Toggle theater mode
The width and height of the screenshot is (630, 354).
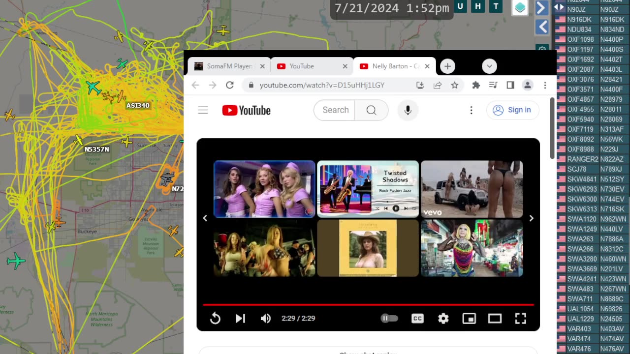click(495, 319)
